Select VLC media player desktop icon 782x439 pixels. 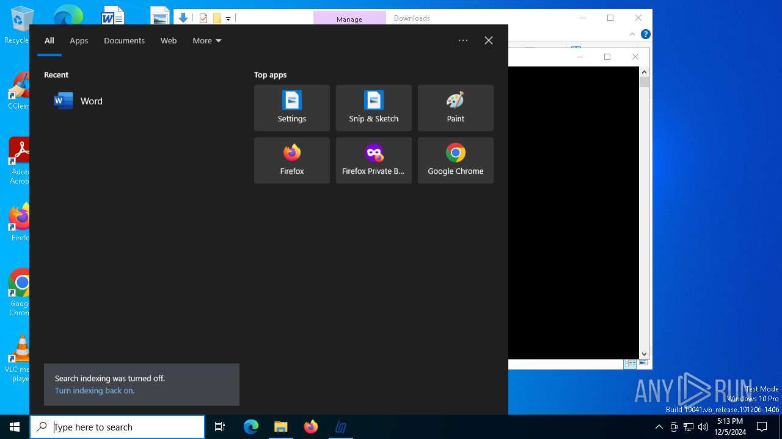[19, 359]
